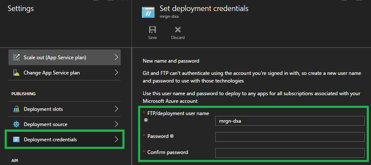Click the Set deployment credentials title
The image size is (371, 165).
coord(204,9)
